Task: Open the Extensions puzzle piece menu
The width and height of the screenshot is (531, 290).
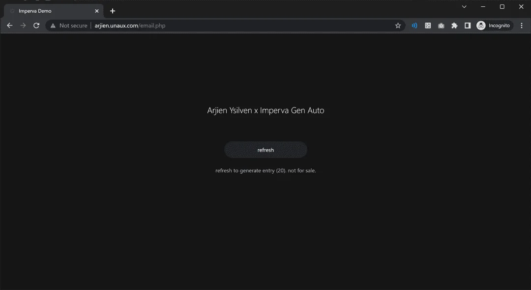Action: (454, 26)
